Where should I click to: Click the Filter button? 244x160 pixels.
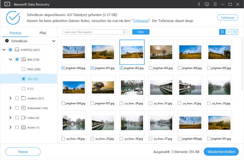coord(141,32)
